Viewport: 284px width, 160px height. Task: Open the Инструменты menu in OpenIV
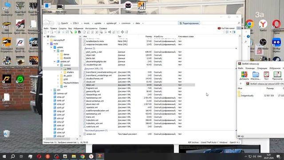[91, 28]
